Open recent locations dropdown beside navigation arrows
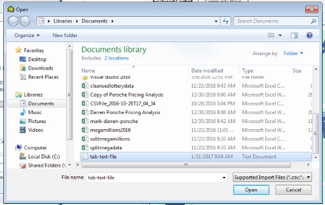The height and width of the screenshot is (205, 325). [x=33, y=21]
